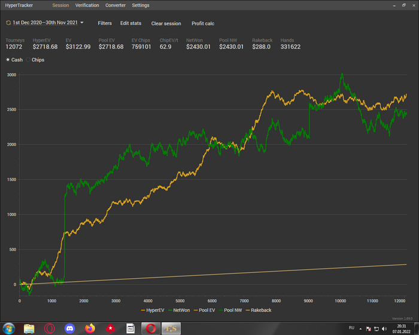Screen dimensions: 419x335
Task: Open the volume speaker tray icon
Action: [384, 329]
